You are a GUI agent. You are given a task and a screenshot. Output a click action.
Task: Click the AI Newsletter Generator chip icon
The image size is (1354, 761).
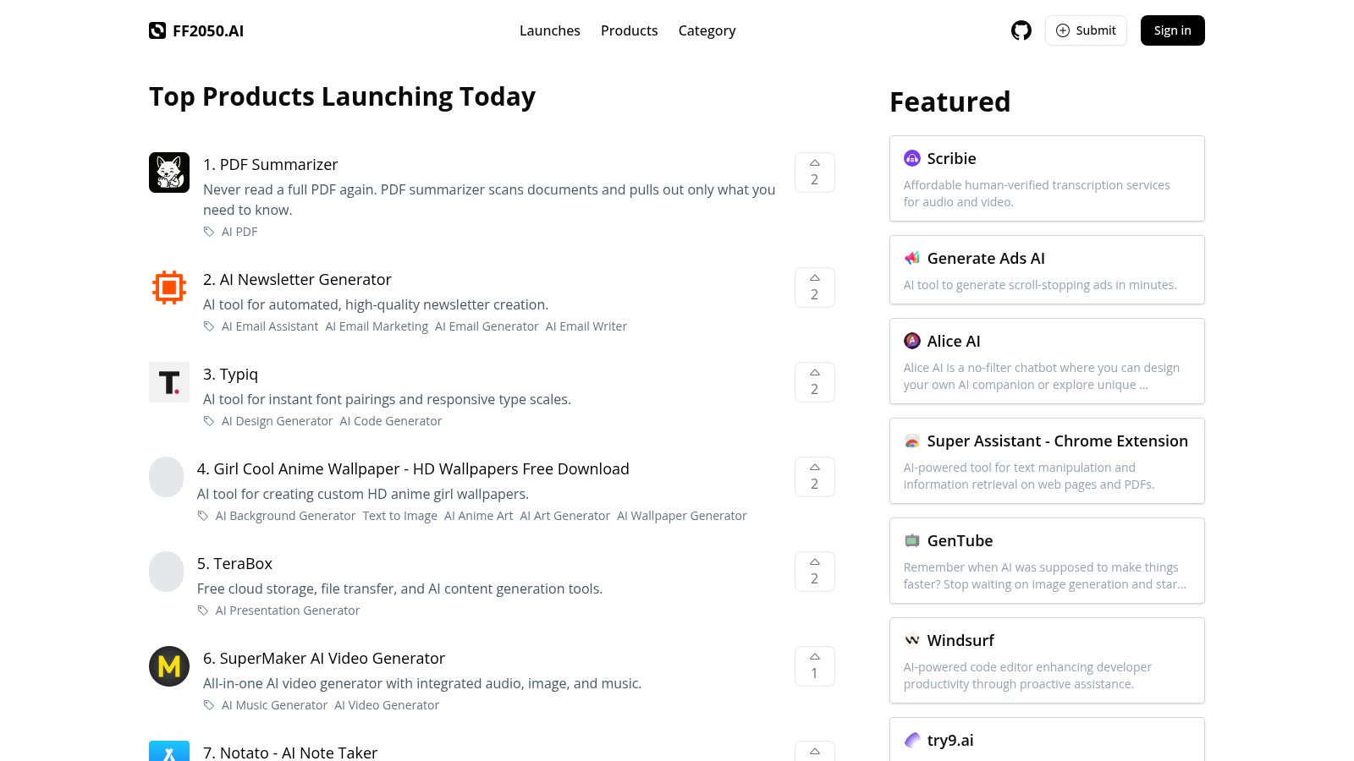(x=169, y=287)
